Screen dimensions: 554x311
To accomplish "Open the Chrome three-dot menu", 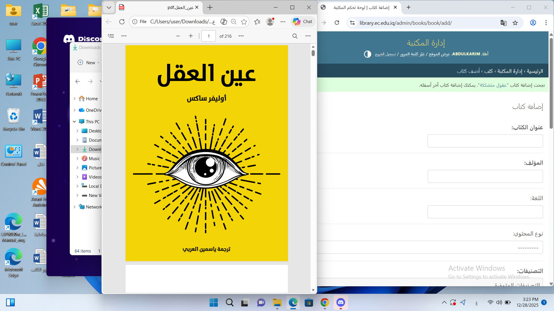I will pyautogui.click(x=546, y=23).
